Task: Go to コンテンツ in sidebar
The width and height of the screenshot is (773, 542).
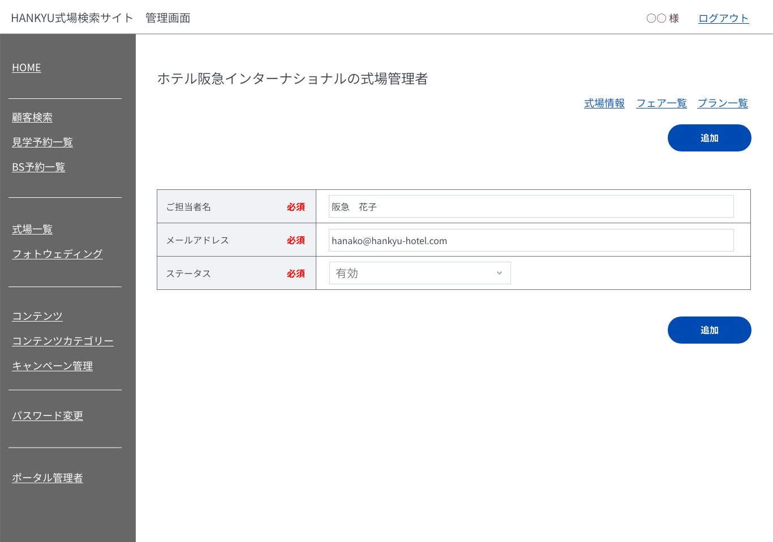Action: click(x=37, y=316)
